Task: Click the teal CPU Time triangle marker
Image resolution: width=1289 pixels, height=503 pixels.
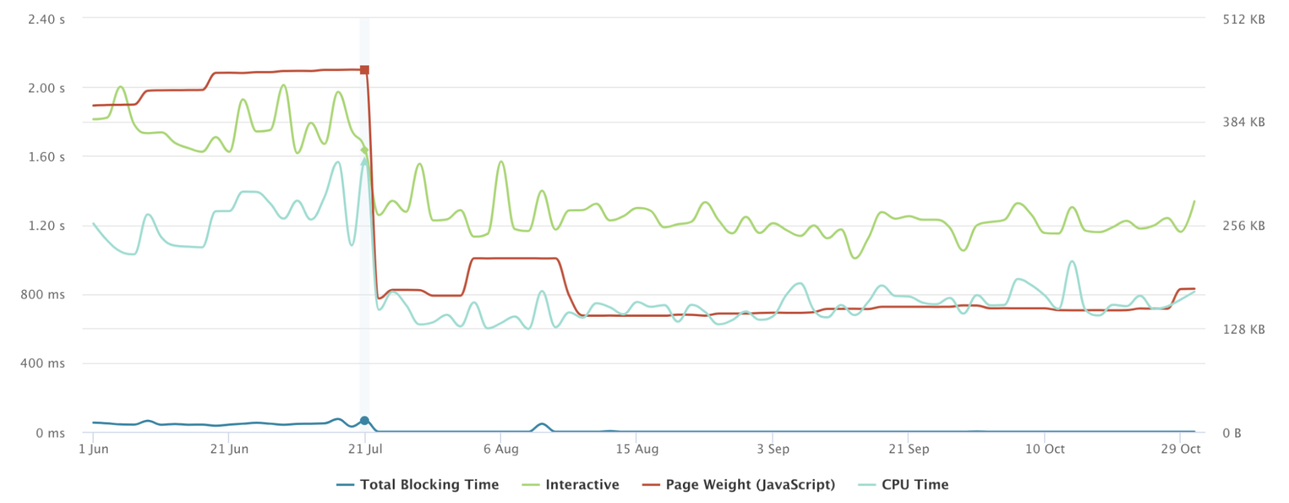Action: (364, 159)
